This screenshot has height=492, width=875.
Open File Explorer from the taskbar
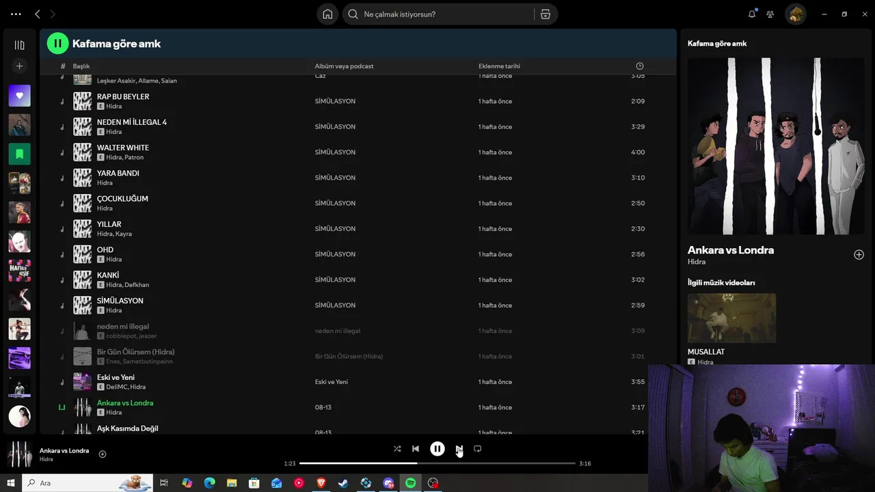click(232, 483)
